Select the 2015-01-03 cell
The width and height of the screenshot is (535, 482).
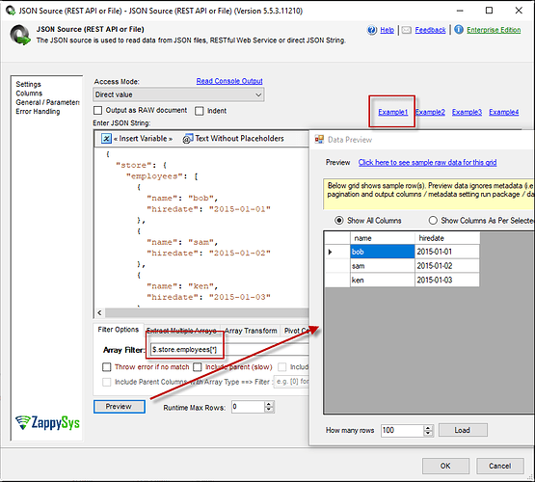447,281
